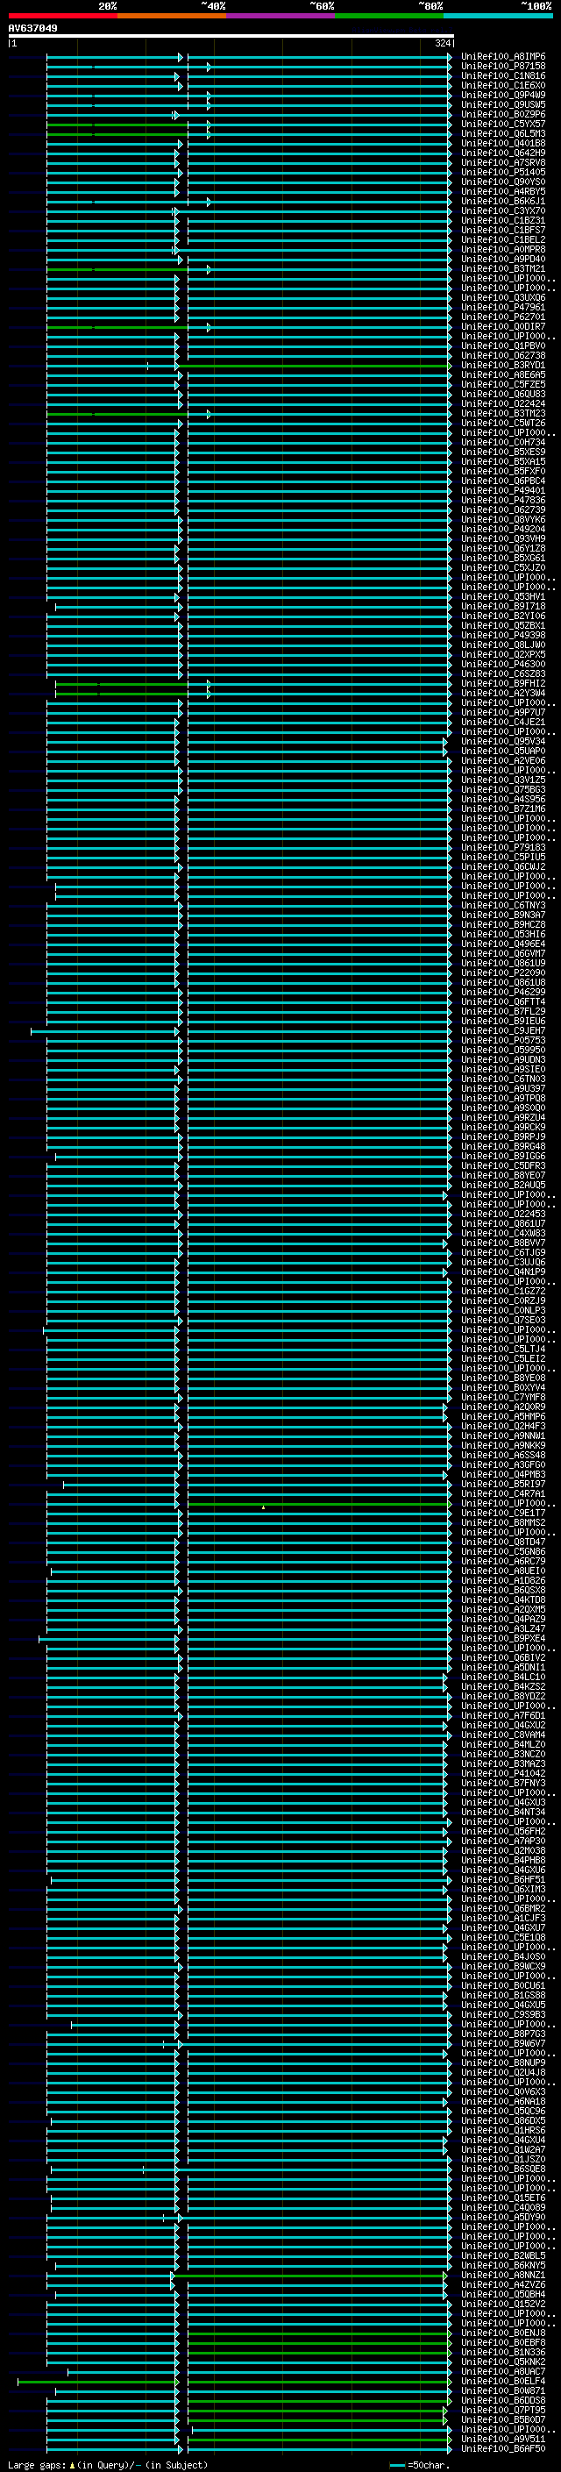The height and width of the screenshot is (2472, 561).
Task: Select the UniRef100_C4JE21 label
Action: click(x=503, y=722)
